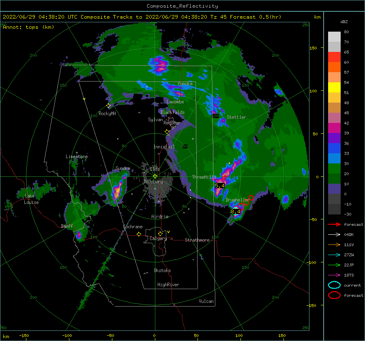Screen dimensions: 365x341
Task: Click the Ponoka city label
Action: click(185, 84)
